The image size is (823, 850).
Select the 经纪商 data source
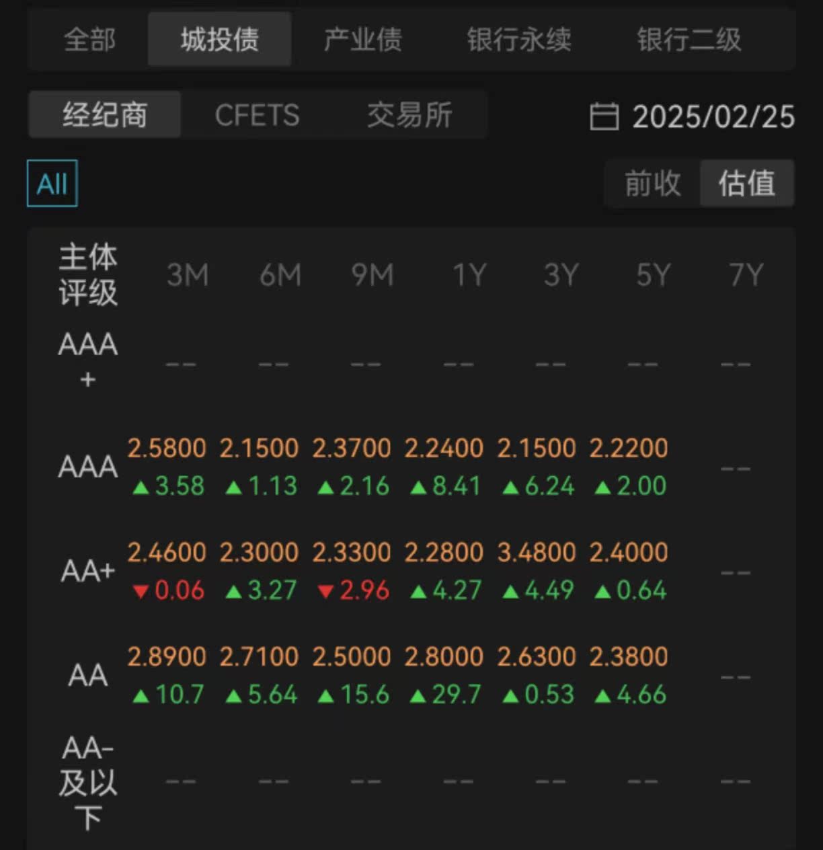105,115
